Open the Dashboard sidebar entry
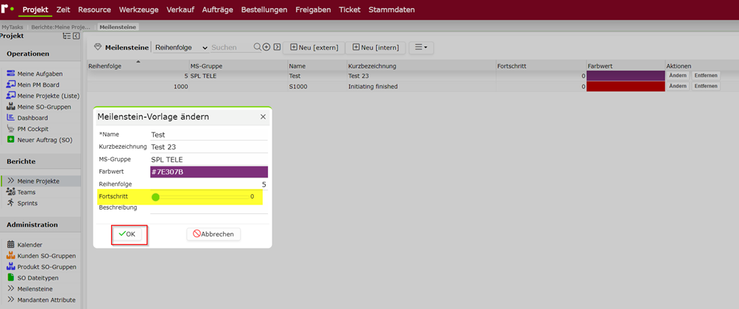The height and width of the screenshot is (309, 739). [x=27, y=118]
